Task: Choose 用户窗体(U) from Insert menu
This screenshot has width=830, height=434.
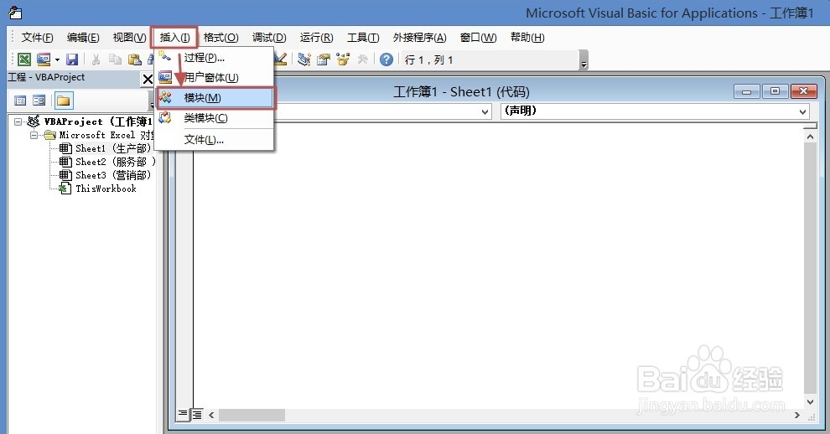Action: click(x=215, y=77)
